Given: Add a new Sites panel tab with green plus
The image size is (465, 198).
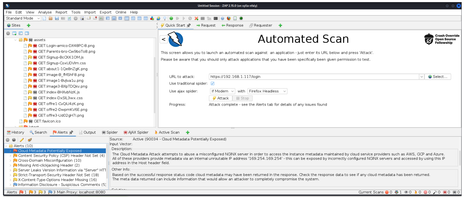Looking at the screenshot, I should 29,25.
